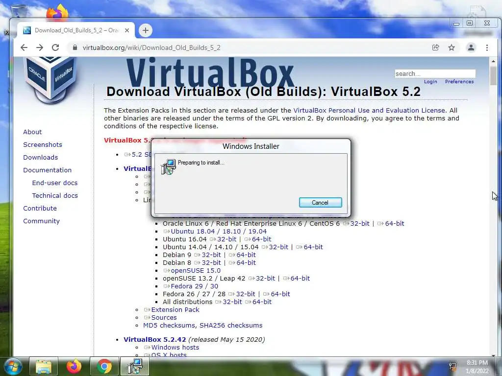Open VirtualBox Personal Use and Evaluation License
Viewport: 502px width, 376px height.
tap(369, 110)
